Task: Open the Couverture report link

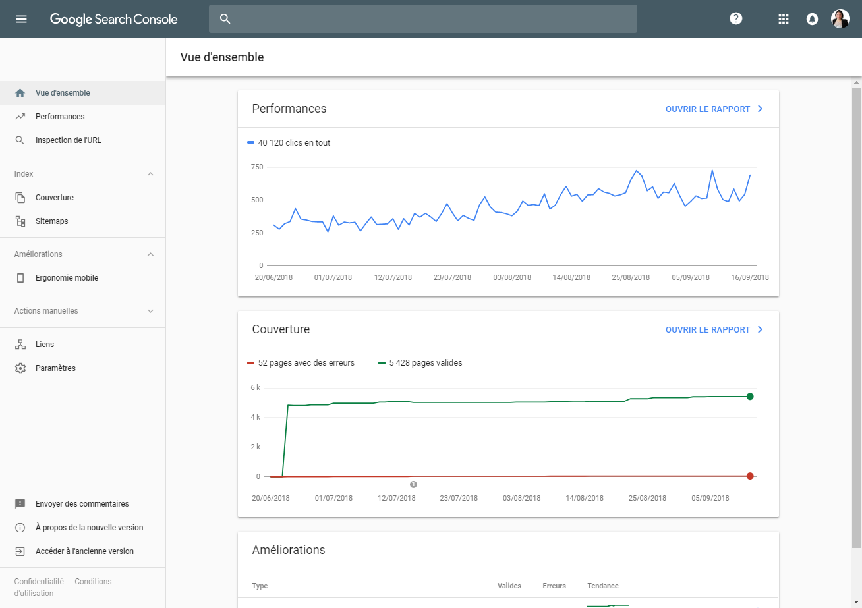Action: pyautogui.click(x=708, y=330)
